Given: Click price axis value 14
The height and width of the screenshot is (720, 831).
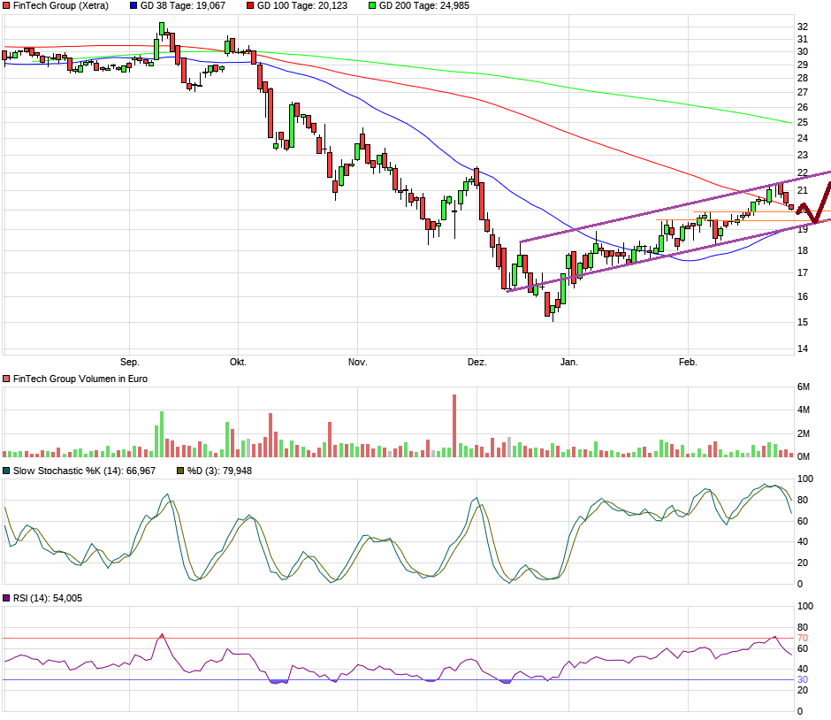Looking at the screenshot, I should point(803,349).
